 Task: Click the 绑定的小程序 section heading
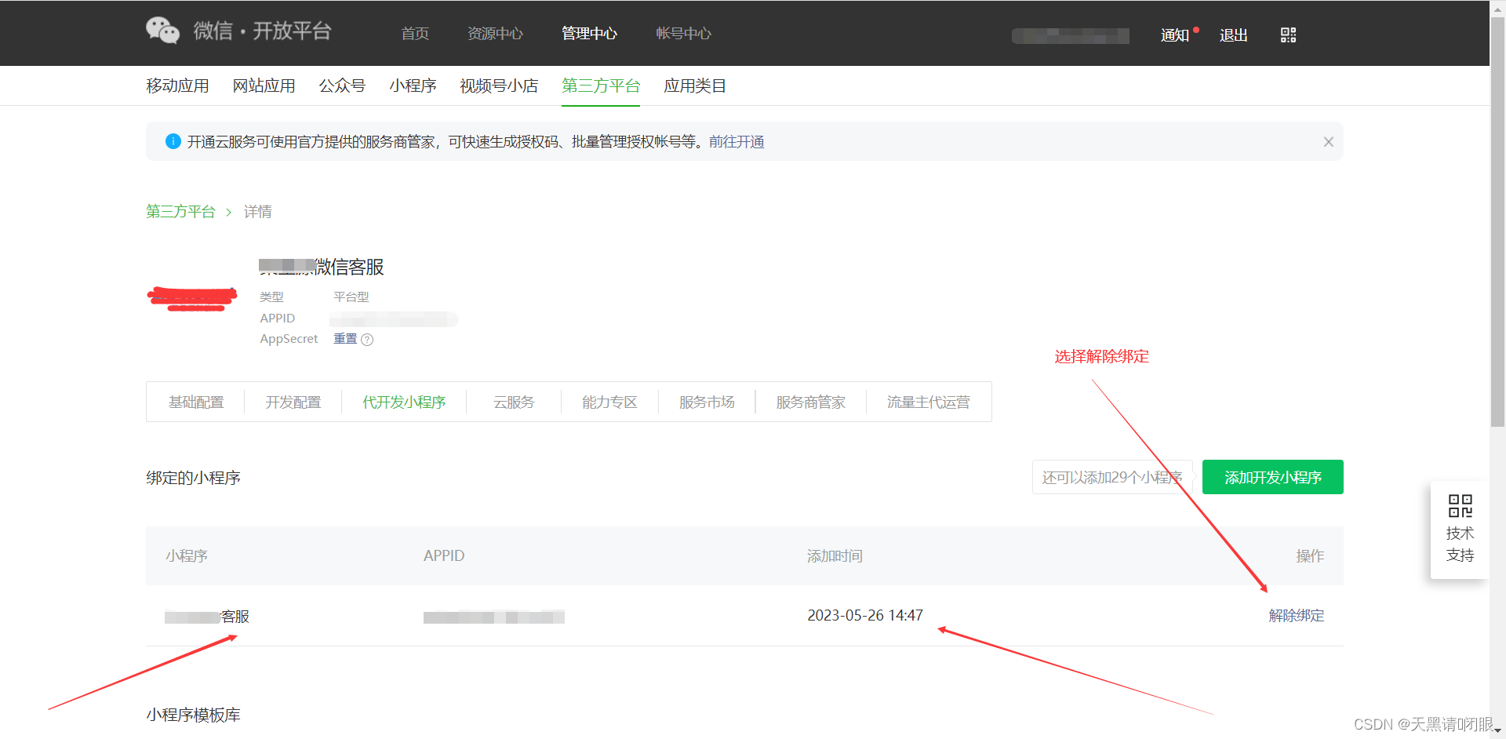(193, 478)
